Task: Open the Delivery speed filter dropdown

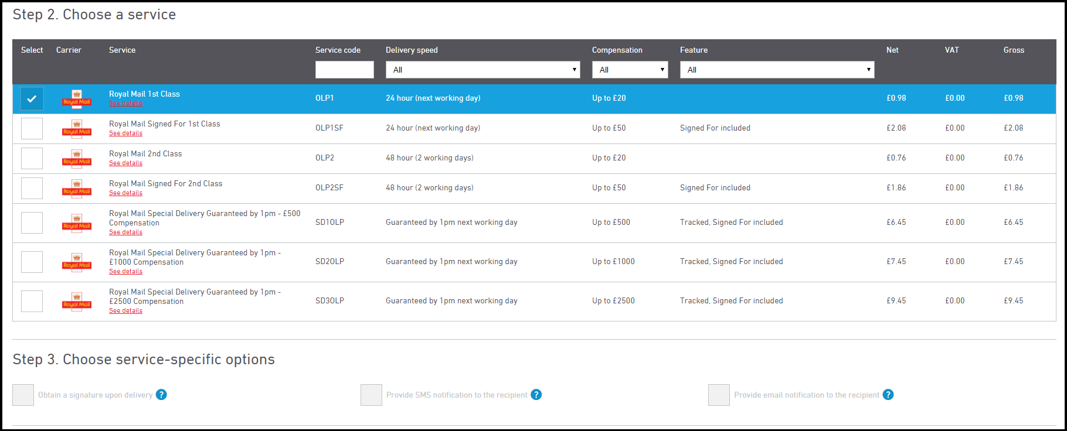Action: pos(482,70)
